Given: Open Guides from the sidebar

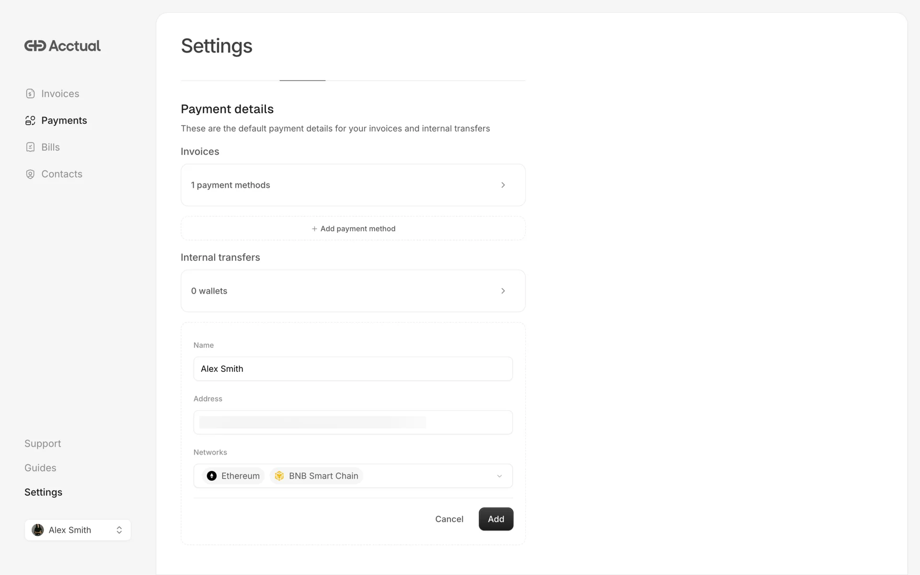Looking at the screenshot, I should point(40,468).
